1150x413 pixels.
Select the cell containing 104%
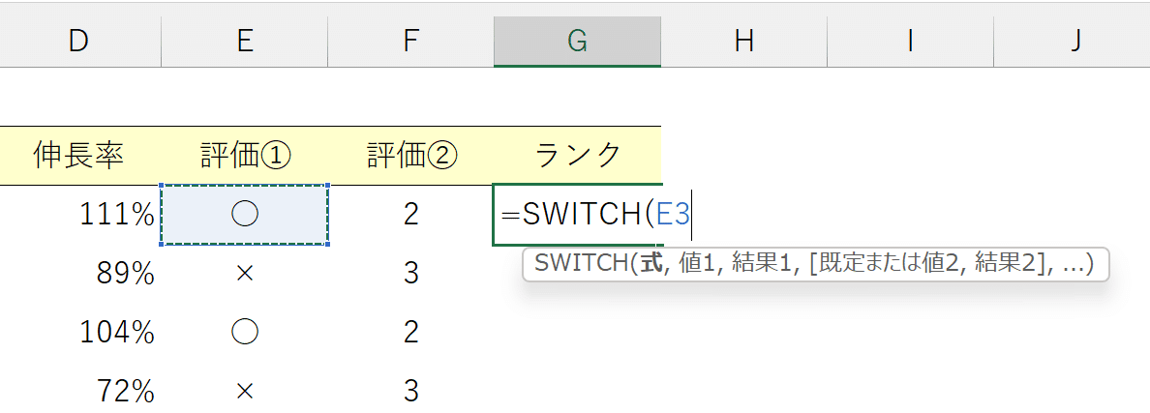[x=79, y=333]
